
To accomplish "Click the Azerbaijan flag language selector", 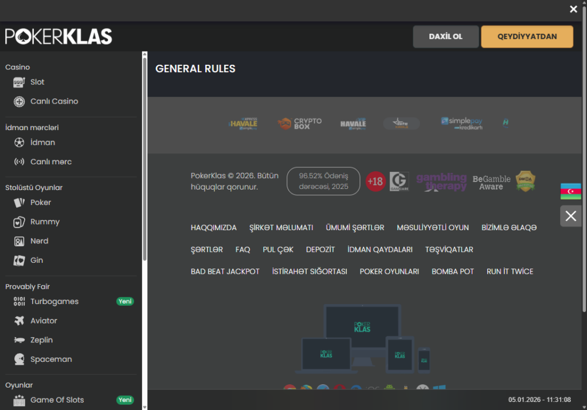I will 570,192.
